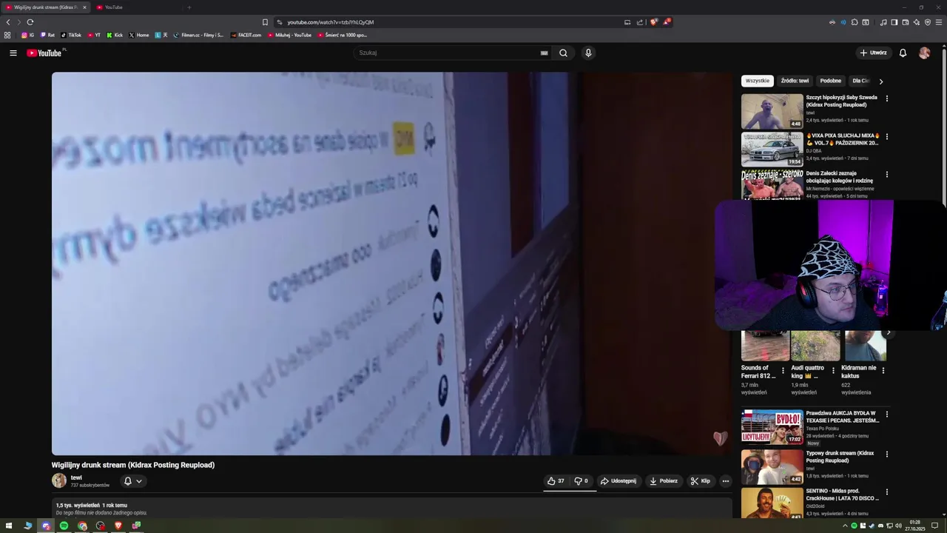Click the search magnifier button
The height and width of the screenshot is (533, 947).
tap(563, 53)
